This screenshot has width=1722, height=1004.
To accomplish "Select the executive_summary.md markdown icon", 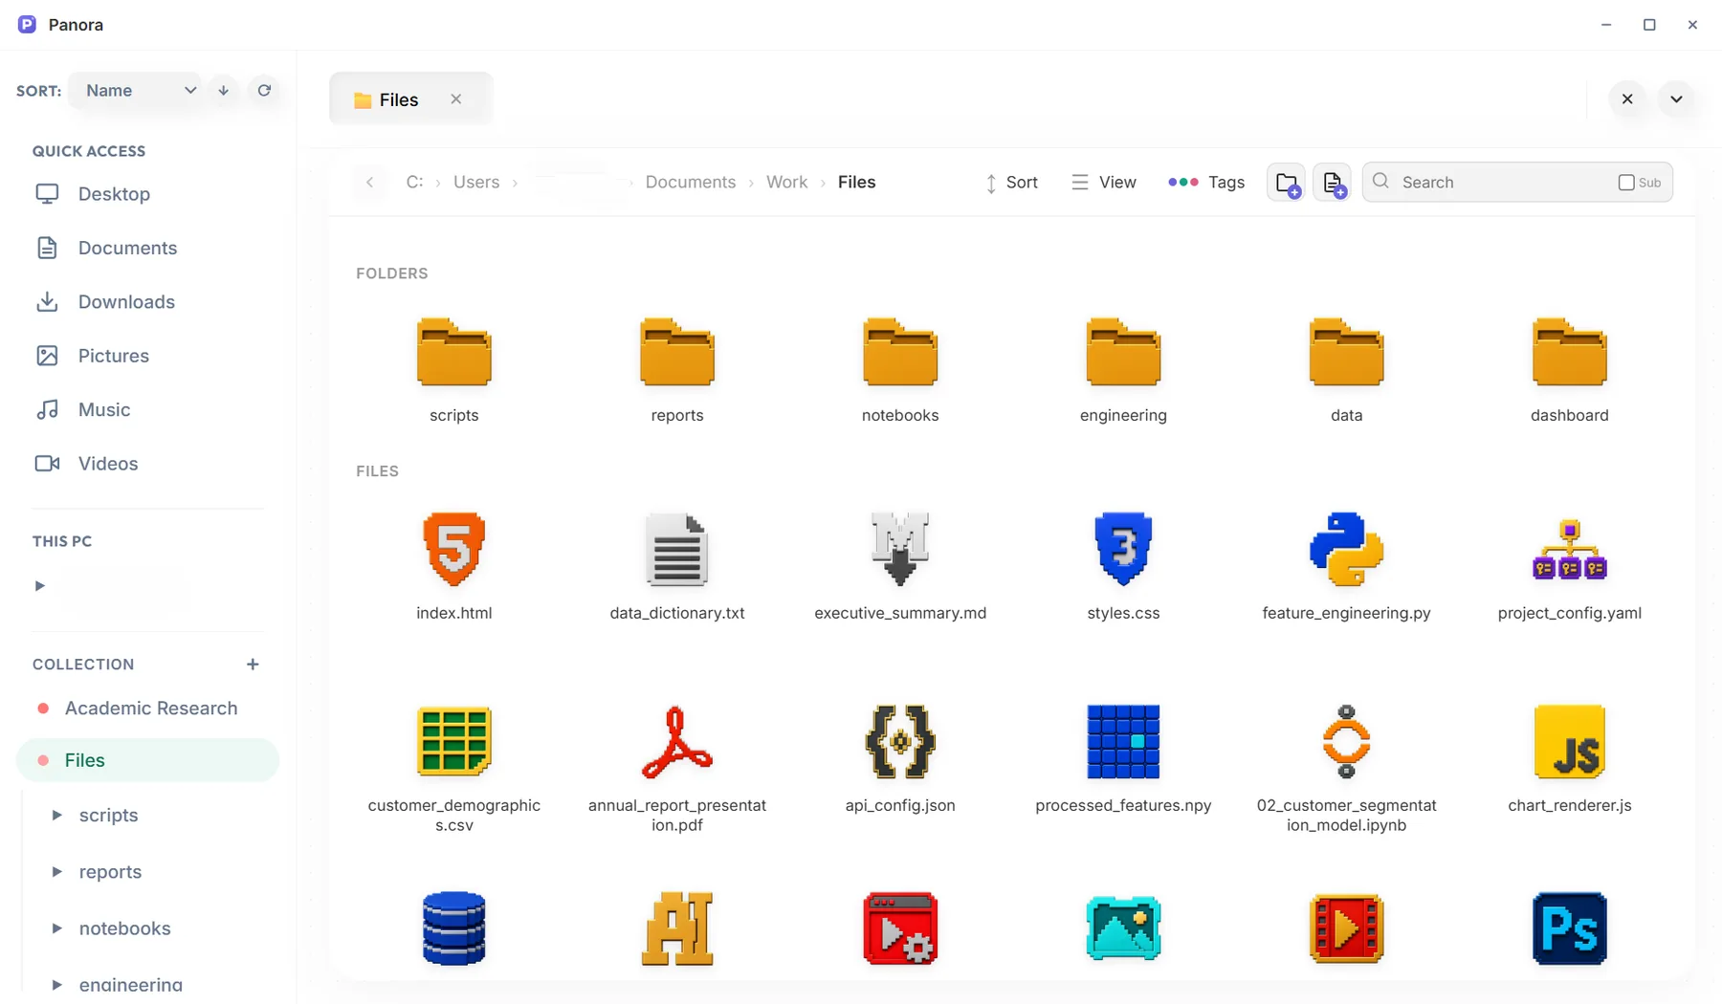I will (x=900, y=549).
